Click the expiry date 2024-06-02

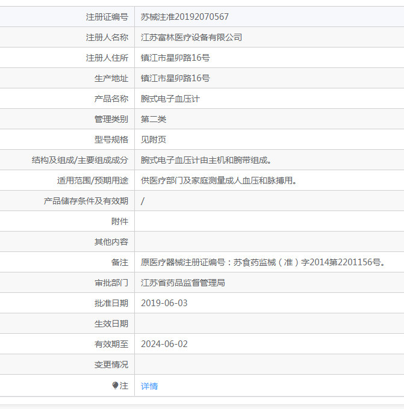point(164,344)
